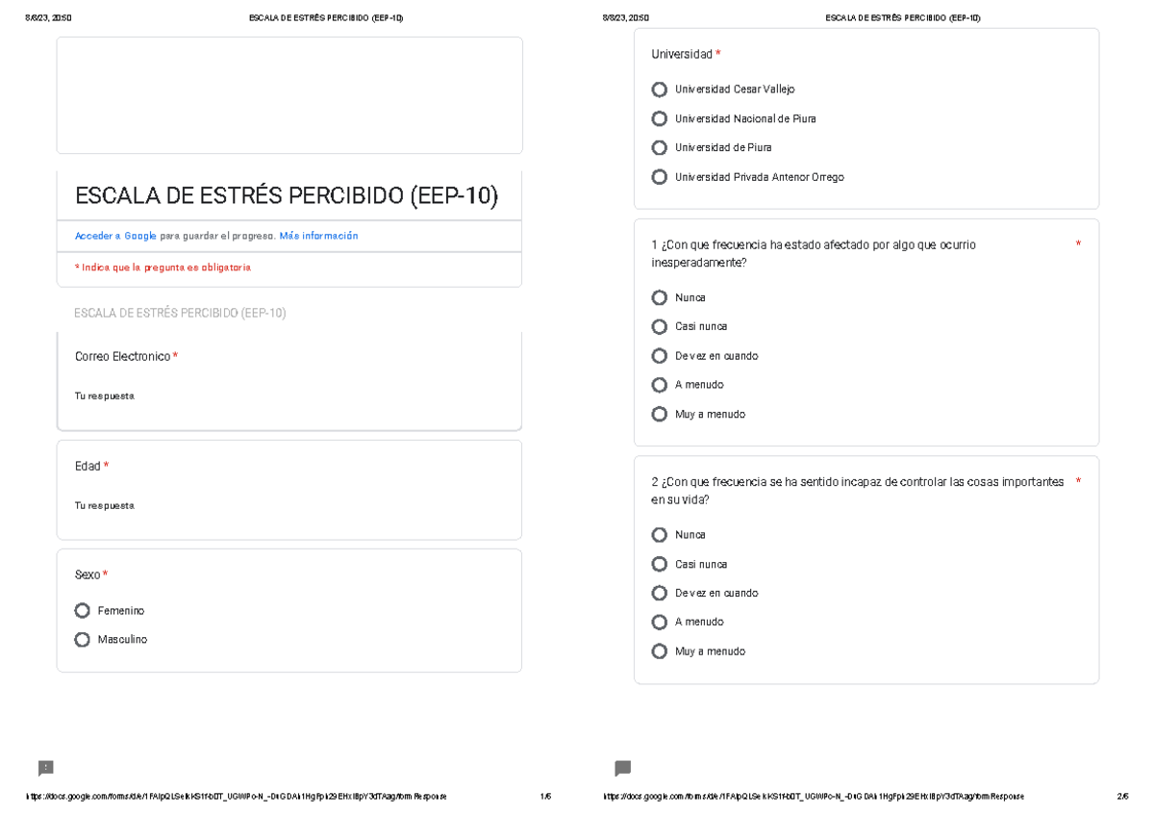Click the 'Universidad' question label
1154x816 pixels.
tap(682, 54)
